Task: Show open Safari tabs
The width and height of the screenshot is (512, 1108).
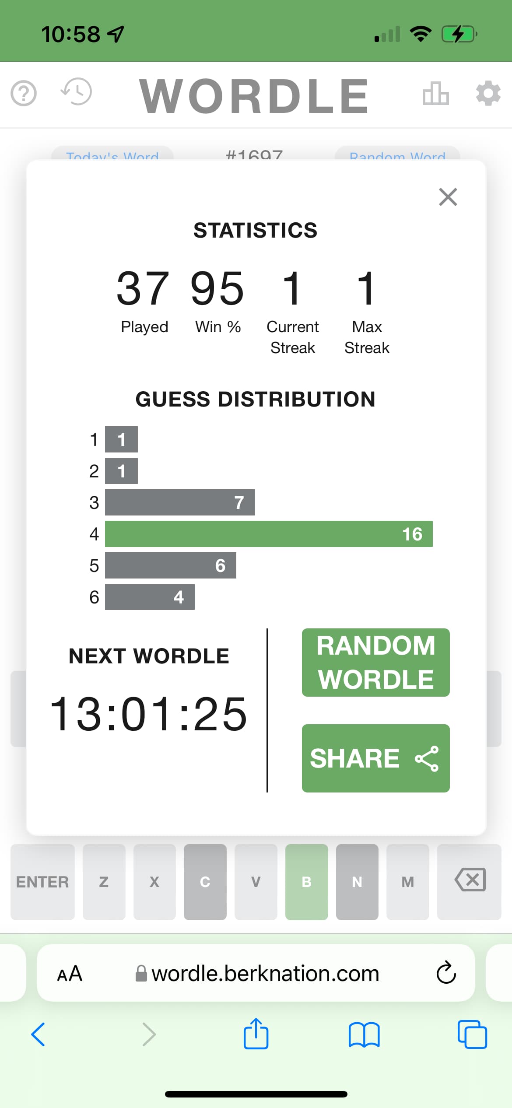Action: pos(472,1035)
